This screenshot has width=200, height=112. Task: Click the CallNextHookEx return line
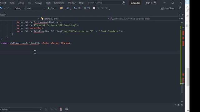[x=36, y=43]
